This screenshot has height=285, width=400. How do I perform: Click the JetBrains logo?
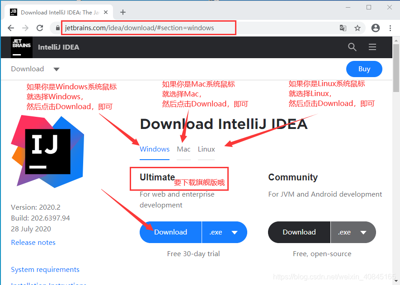click(x=22, y=47)
